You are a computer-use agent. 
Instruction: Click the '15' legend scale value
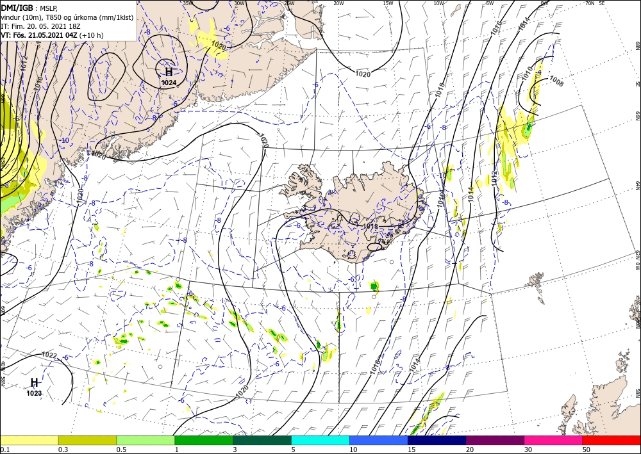[x=412, y=450]
